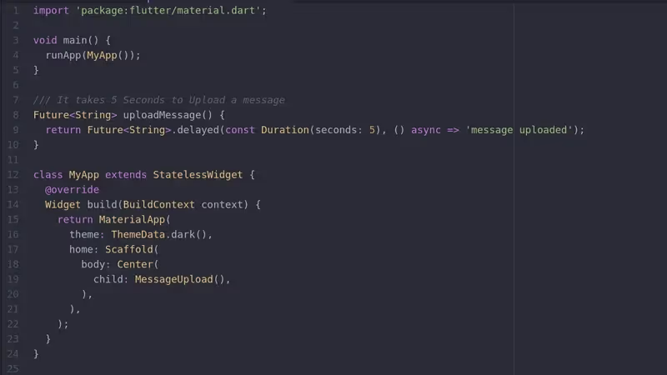Click the 'return' keyword on line 15
The image size is (667, 375).
(x=75, y=220)
